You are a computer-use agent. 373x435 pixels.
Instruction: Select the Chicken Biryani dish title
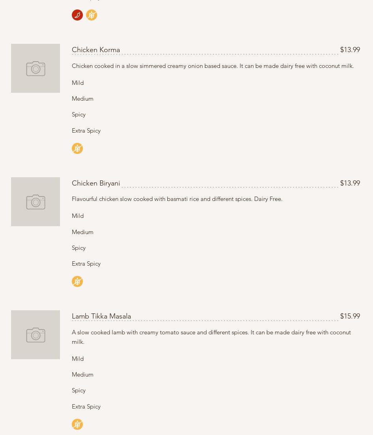(x=96, y=183)
